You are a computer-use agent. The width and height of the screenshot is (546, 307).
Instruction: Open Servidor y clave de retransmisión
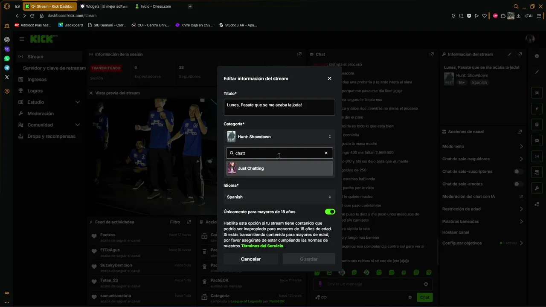[x=54, y=68]
